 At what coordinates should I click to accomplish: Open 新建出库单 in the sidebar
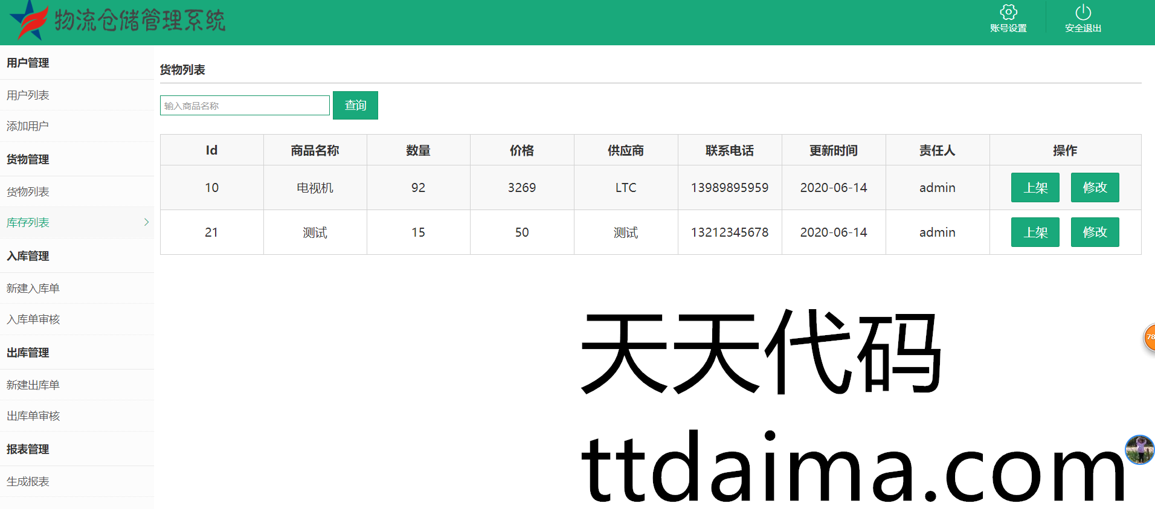coord(33,385)
